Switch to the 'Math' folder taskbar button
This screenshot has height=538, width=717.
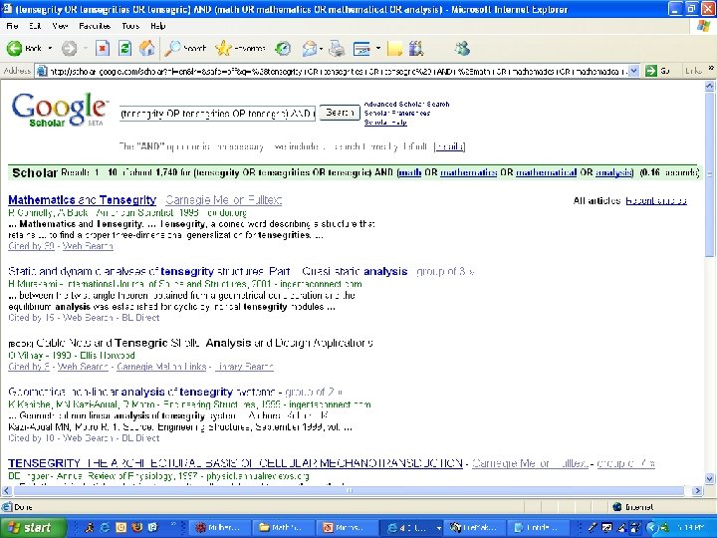(283, 527)
